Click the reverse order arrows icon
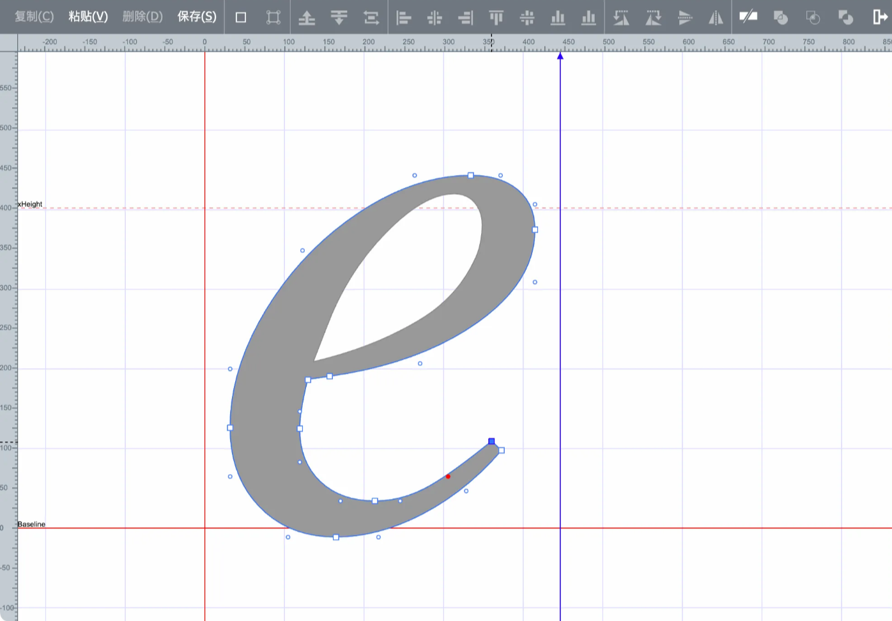The height and width of the screenshot is (621, 892). tap(371, 17)
